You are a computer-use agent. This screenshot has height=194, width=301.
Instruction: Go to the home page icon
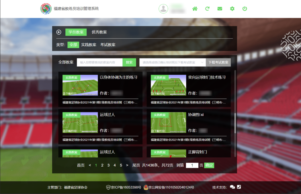coord(195,9)
